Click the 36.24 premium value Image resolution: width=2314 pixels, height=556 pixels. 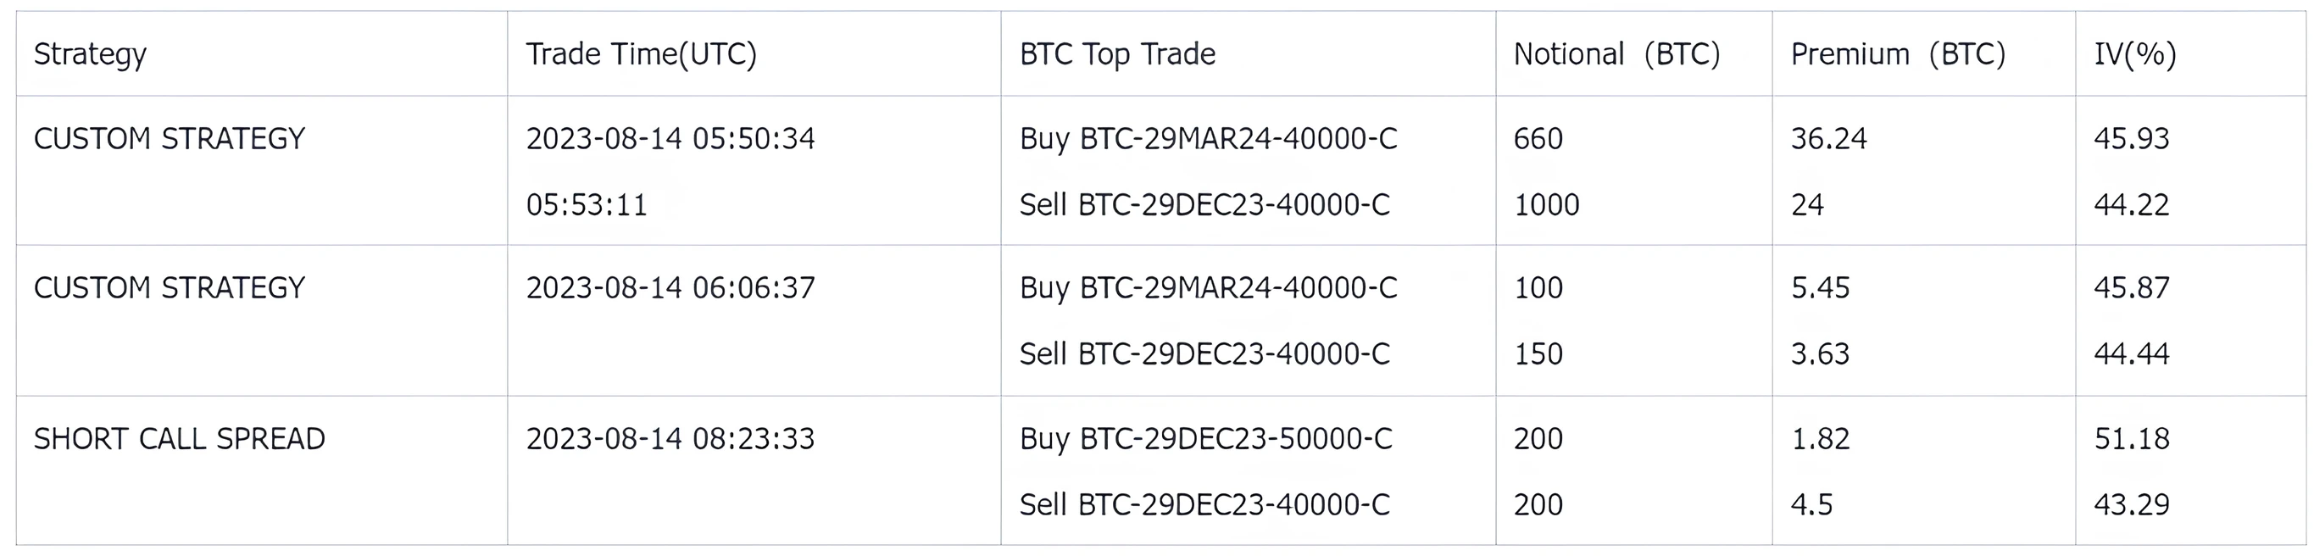coord(1829,139)
